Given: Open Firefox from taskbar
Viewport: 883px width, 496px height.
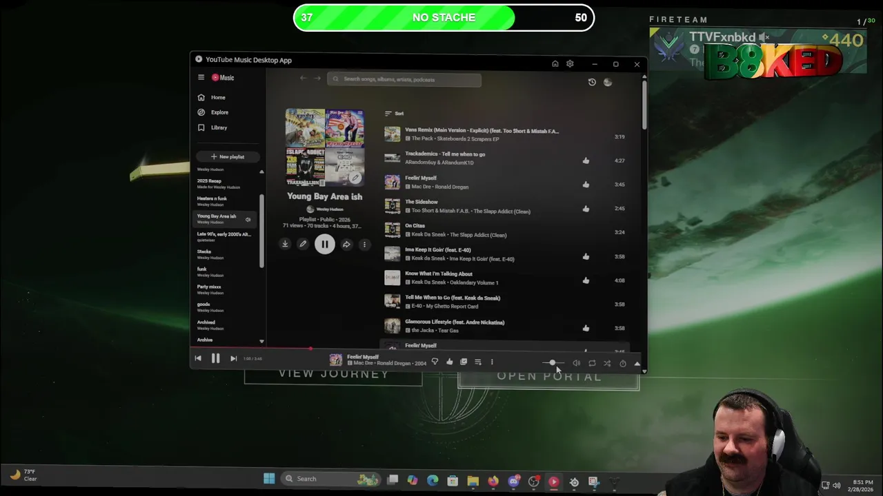Looking at the screenshot, I should 493,480.
